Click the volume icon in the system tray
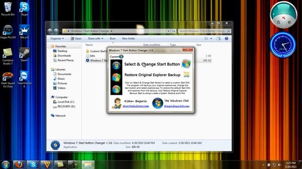Image resolution: width=302 pixels, height=169 pixels. tap(279, 165)
